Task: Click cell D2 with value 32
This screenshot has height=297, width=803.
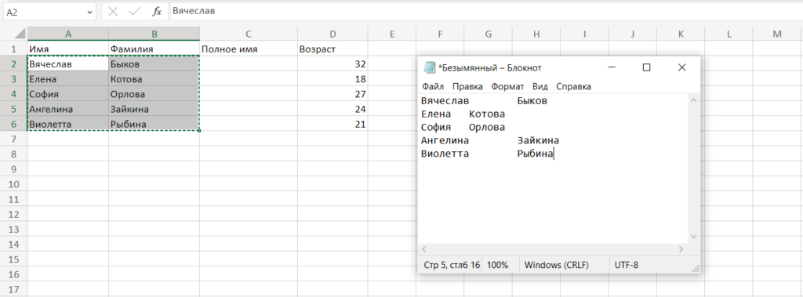Action: [332, 64]
